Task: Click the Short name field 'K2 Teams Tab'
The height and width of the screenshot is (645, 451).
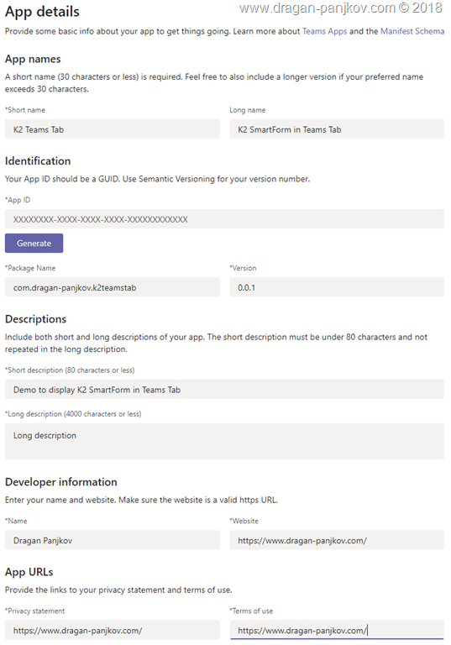Action: click(113, 129)
